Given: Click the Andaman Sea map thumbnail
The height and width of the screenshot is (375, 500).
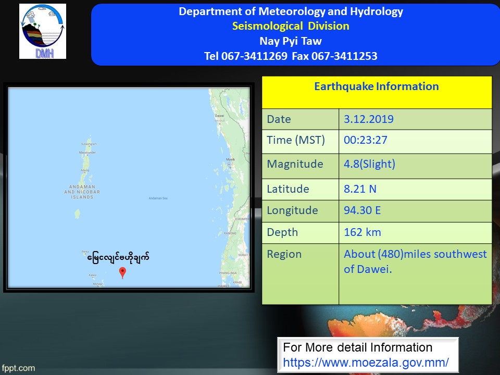Looking at the screenshot, I should click(129, 187).
